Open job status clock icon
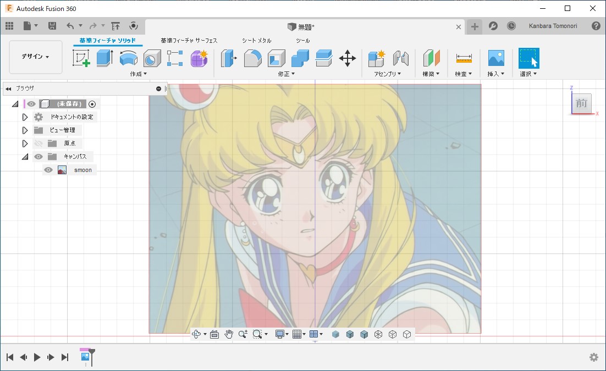This screenshot has width=606, height=371. pyautogui.click(x=511, y=26)
